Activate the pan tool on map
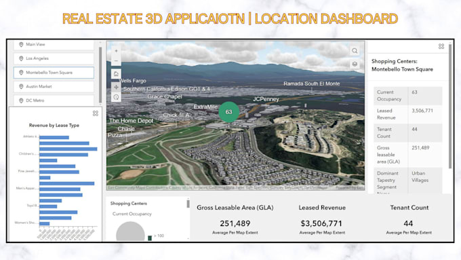The image size is (461, 260). point(116,87)
